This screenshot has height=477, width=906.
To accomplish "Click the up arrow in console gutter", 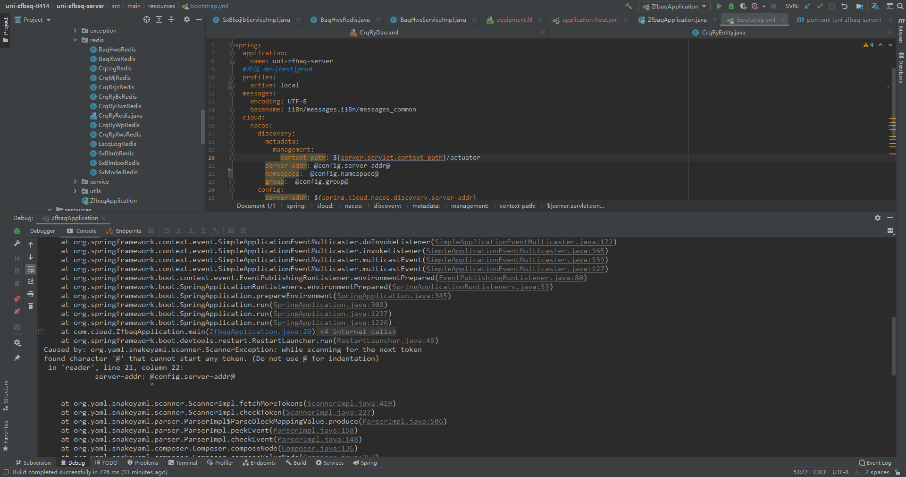I will (x=31, y=245).
